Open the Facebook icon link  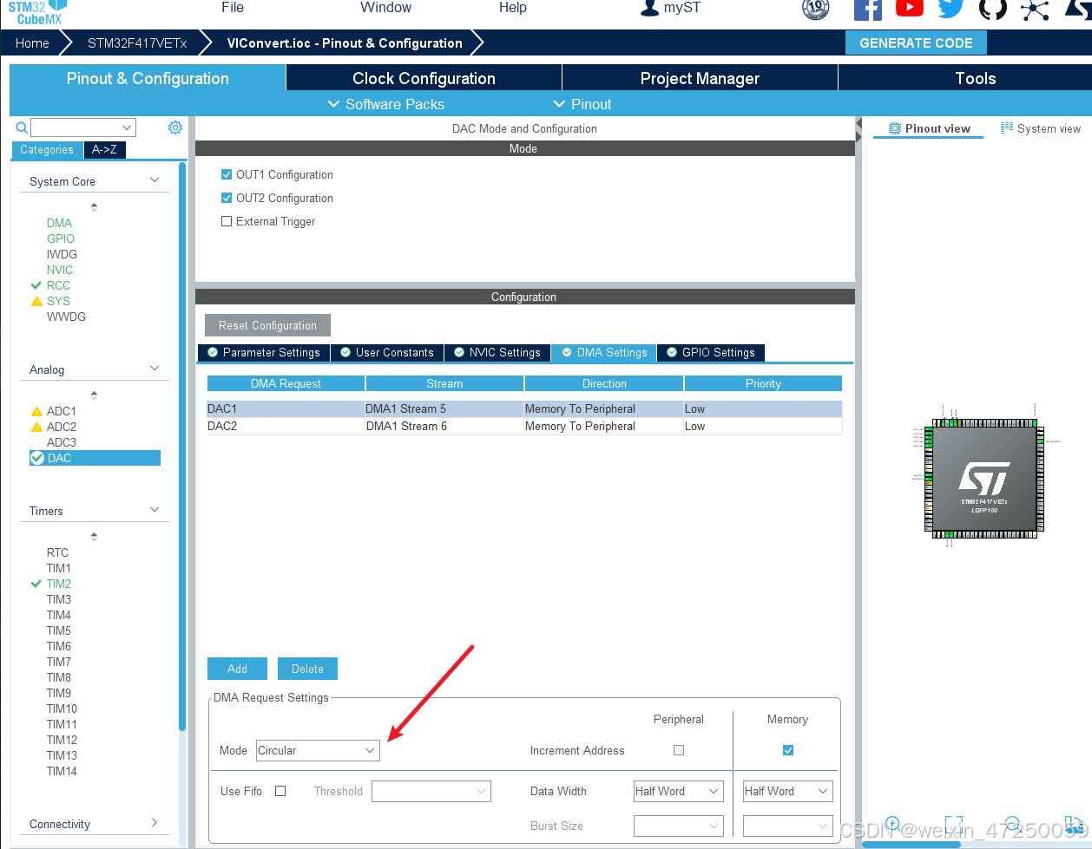867,9
